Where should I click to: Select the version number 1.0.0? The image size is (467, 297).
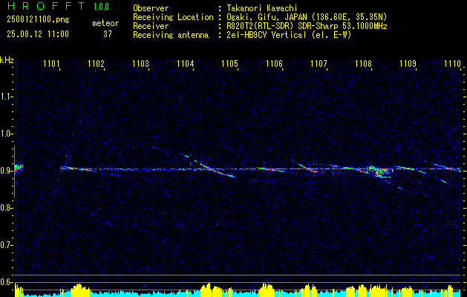(x=101, y=7)
